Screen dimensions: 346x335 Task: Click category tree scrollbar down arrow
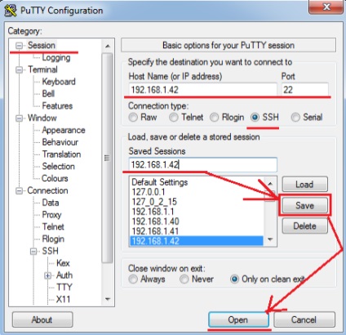click(108, 299)
